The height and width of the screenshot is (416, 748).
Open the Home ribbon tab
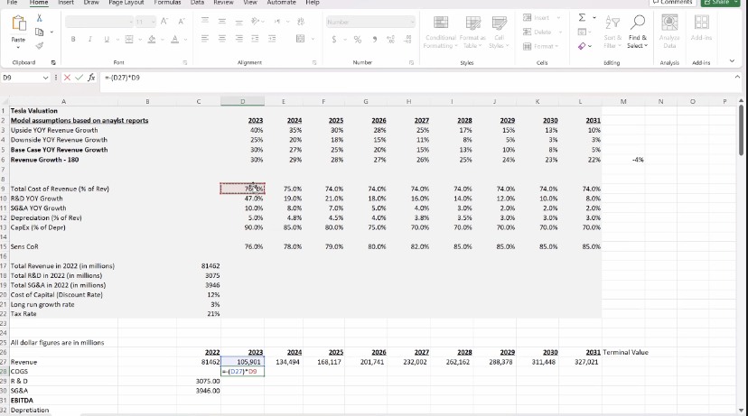(x=39, y=3)
